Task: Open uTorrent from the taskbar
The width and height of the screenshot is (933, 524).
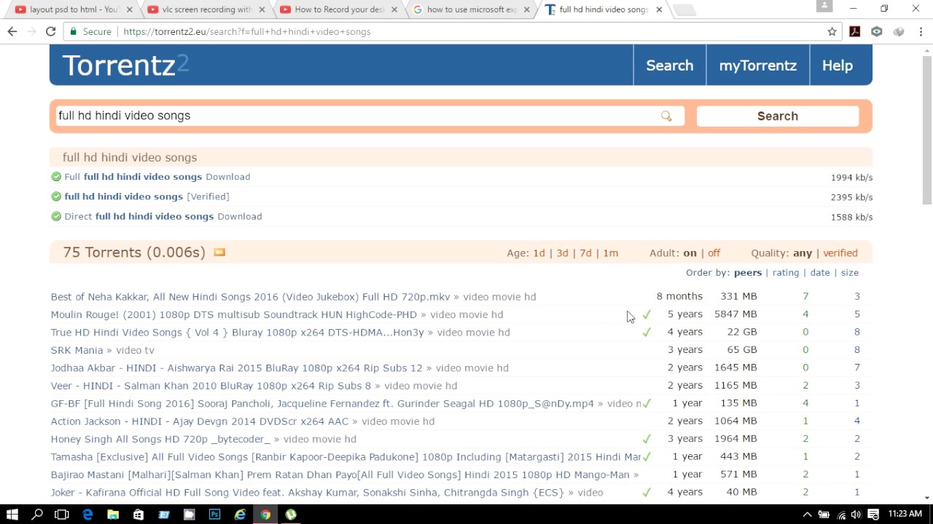Action: pos(291,514)
